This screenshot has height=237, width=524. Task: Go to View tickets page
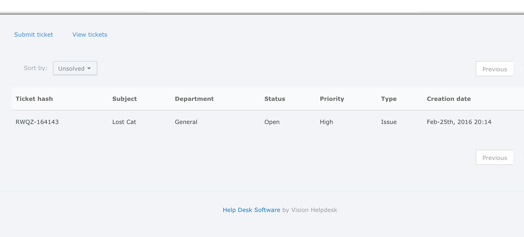pyautogui.click(x=90, y=35)
